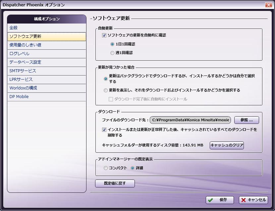Click 既定値に戻す button

[115, 183]
